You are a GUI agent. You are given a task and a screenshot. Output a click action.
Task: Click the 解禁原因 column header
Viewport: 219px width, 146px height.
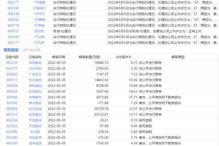tap(178, 57)
